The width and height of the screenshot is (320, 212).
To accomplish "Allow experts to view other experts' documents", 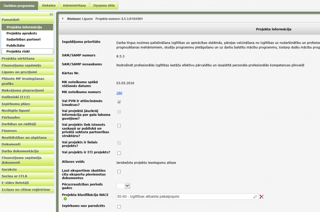I will (x=119, y=172).
